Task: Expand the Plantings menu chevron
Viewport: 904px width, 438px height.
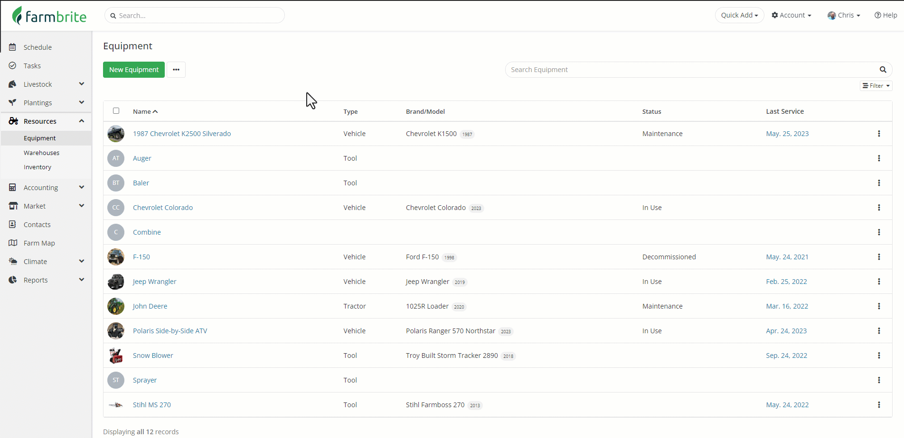Action: [82, 102]
